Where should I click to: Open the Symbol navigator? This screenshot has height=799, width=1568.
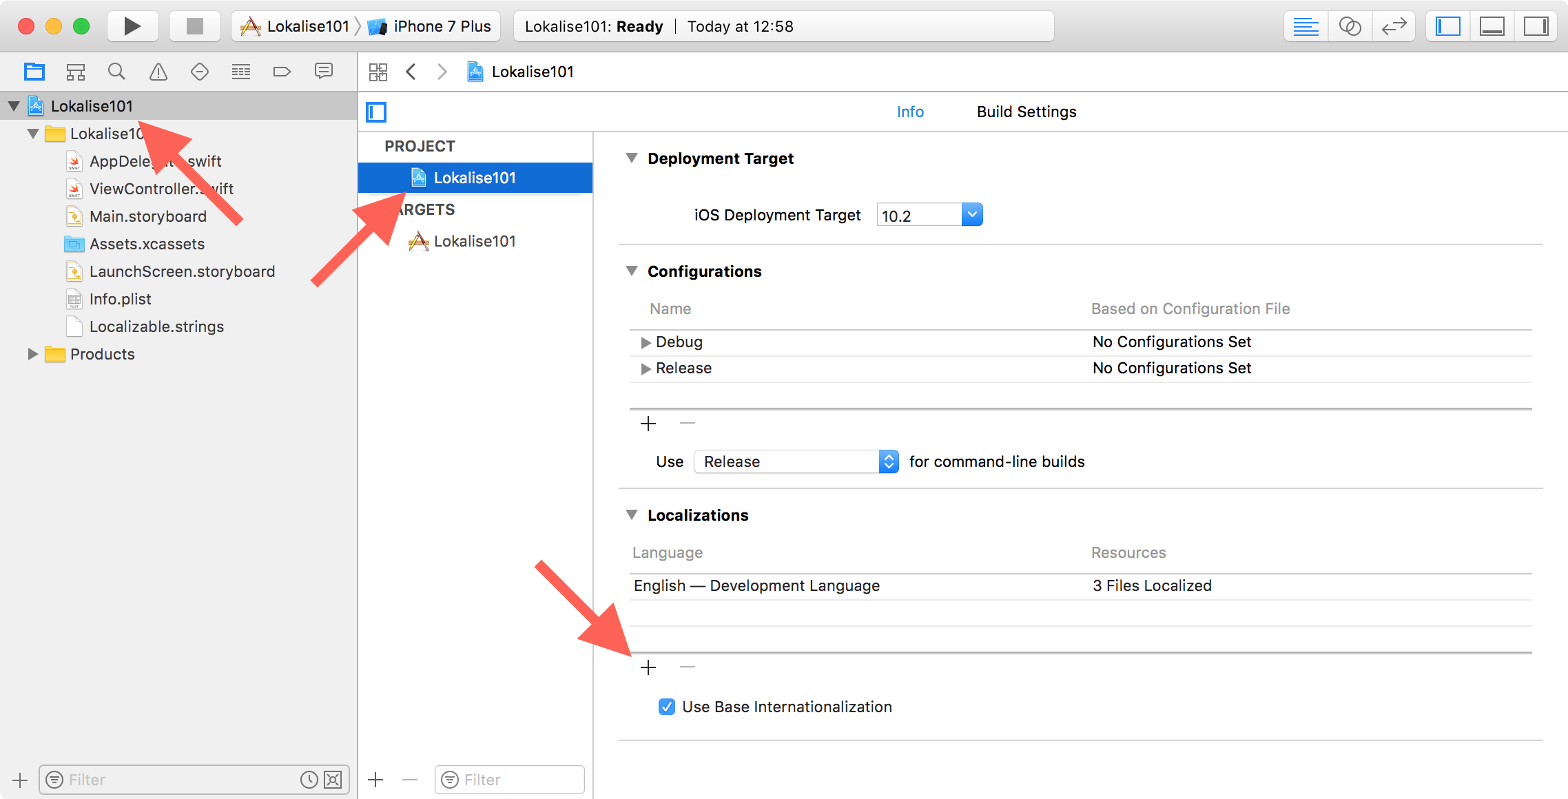(x=75, y=72)
